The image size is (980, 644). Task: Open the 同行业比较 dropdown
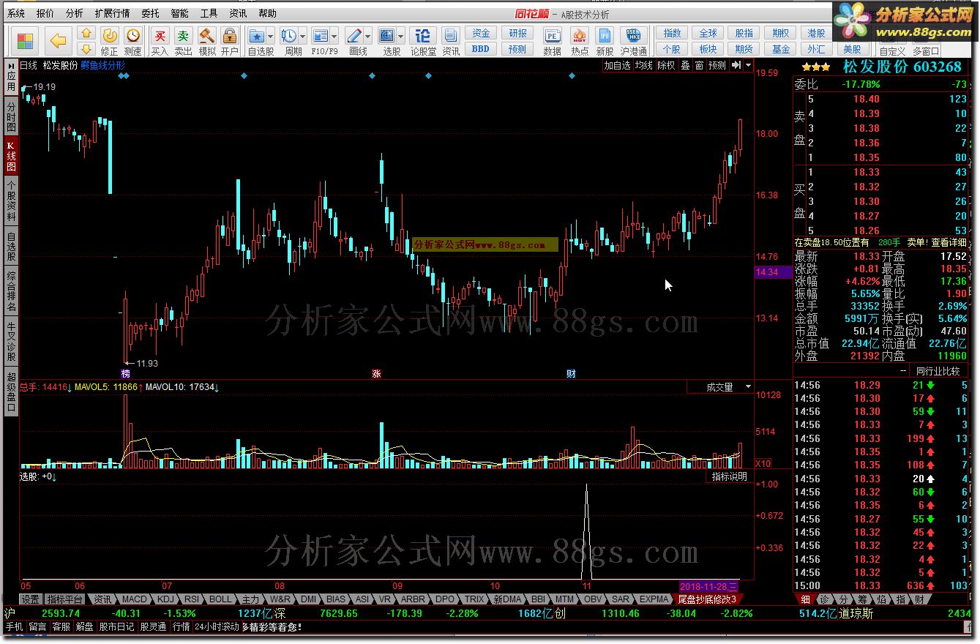coord(938,371)
